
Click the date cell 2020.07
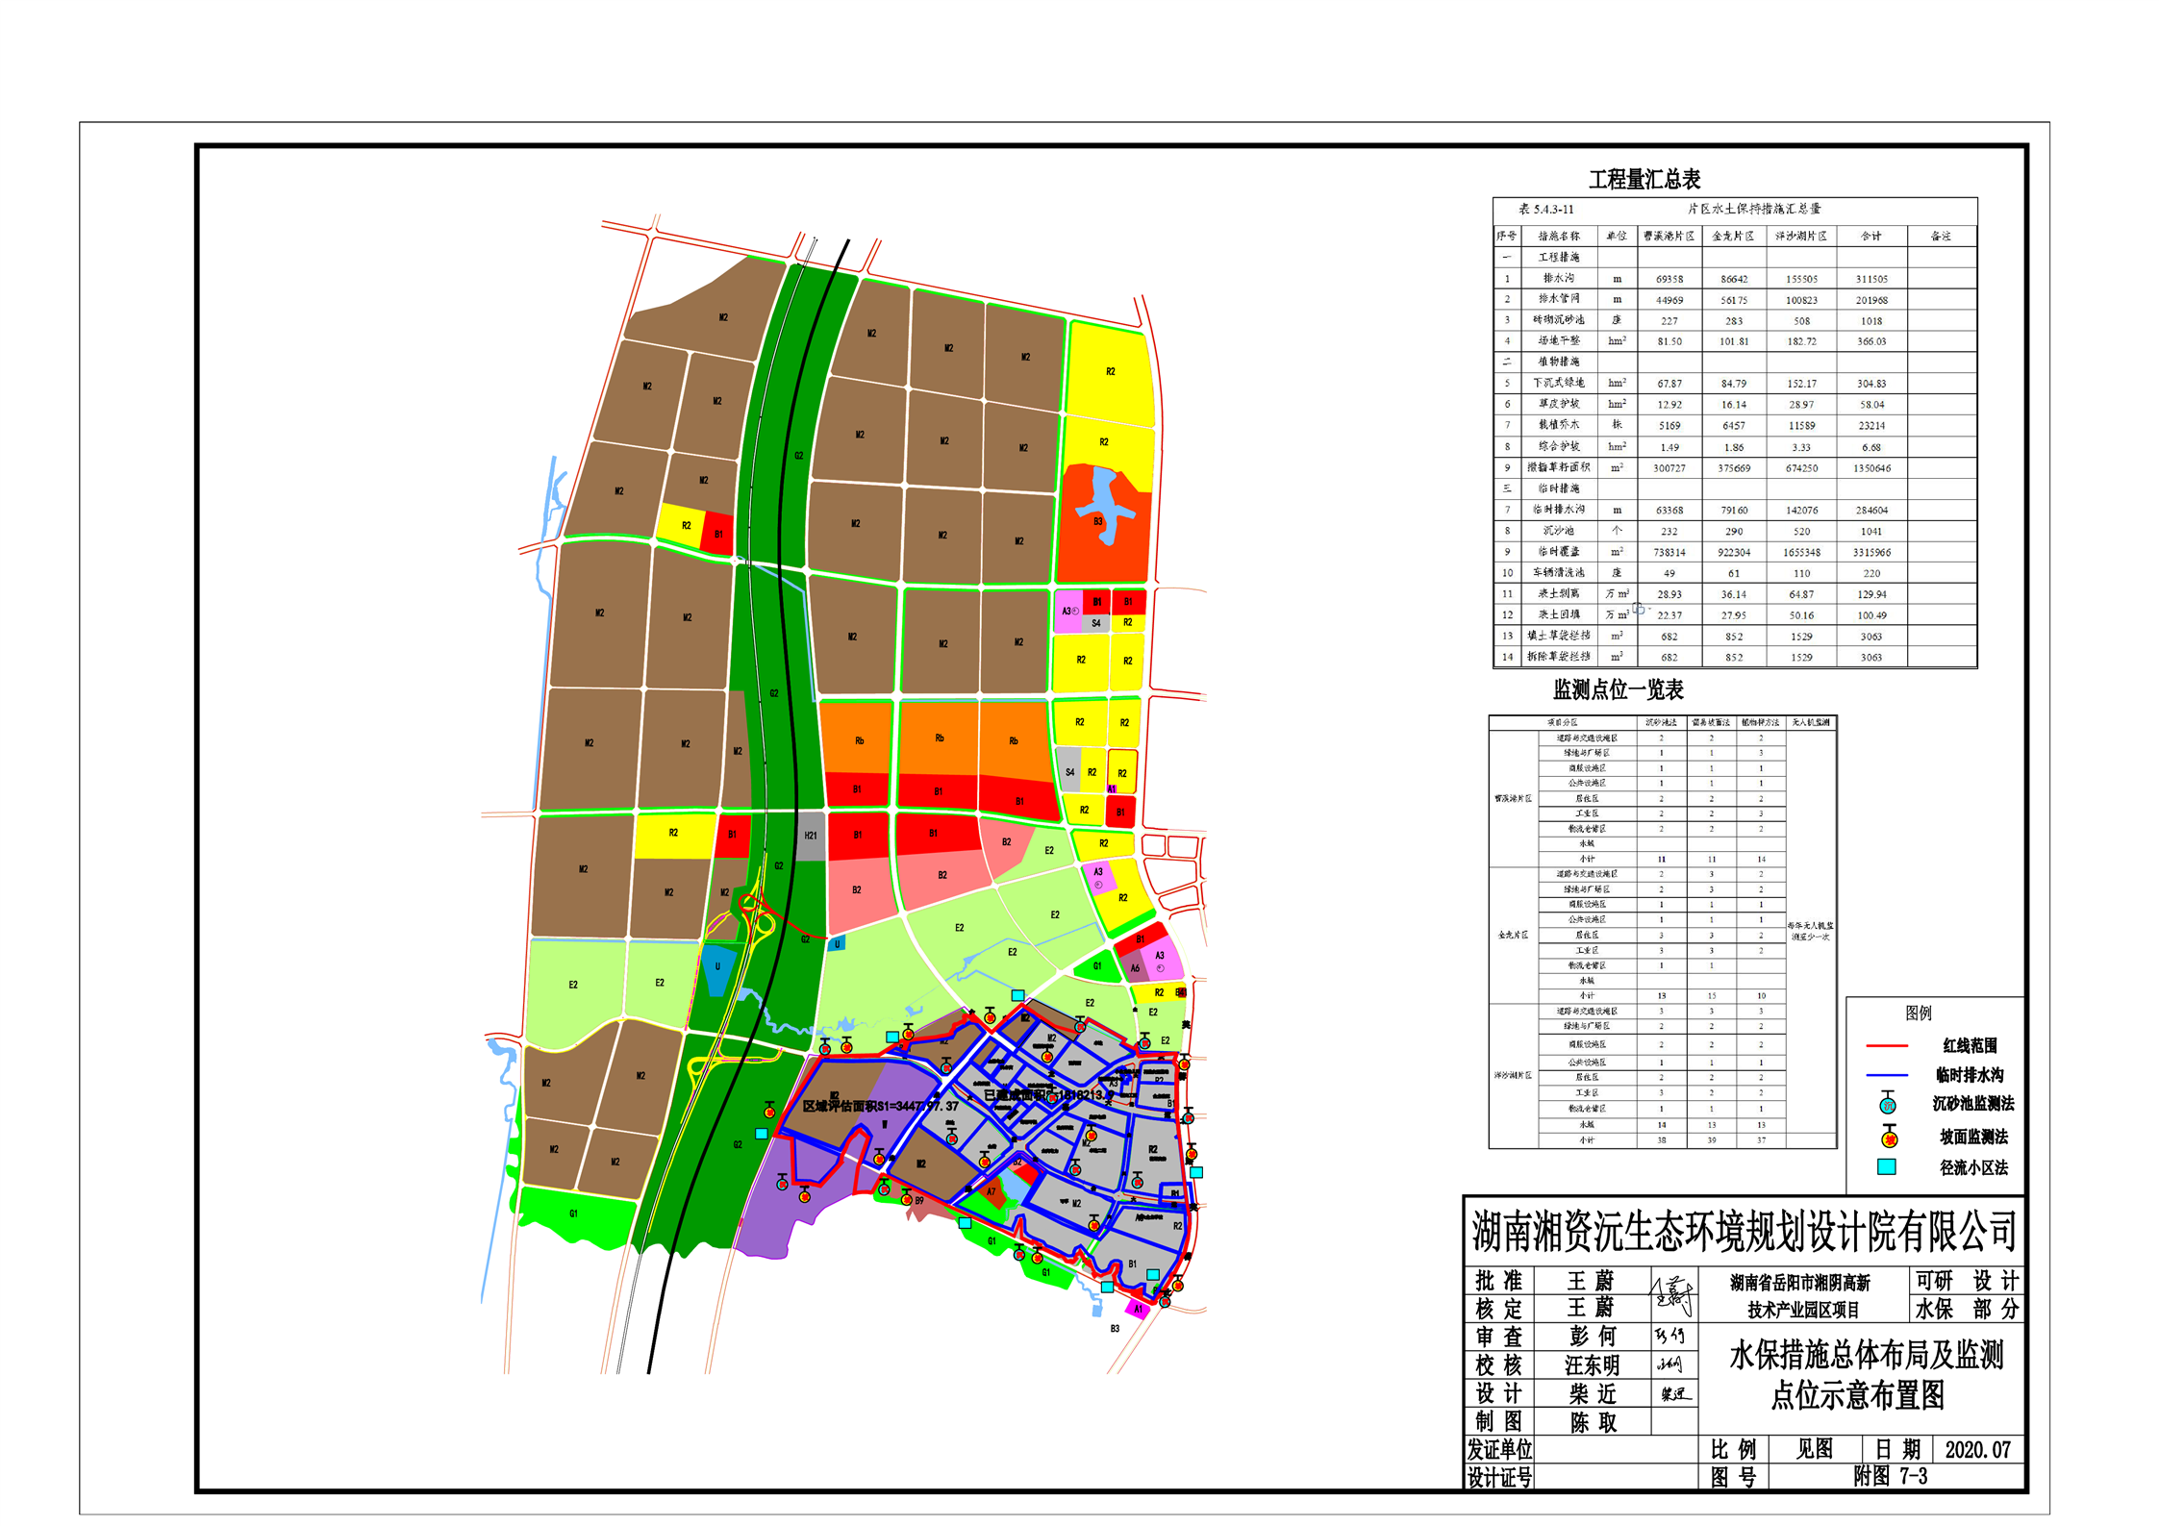tap(1977, 1450)
